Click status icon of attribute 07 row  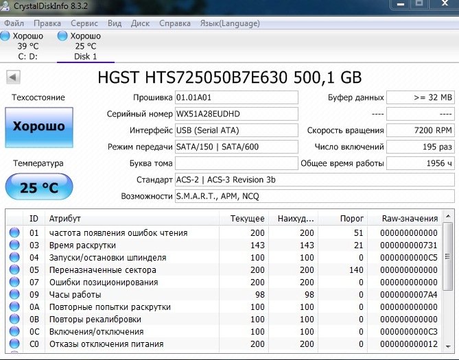pos(14,282)
